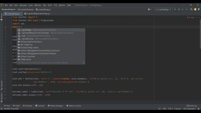Open the Window menu
The height and width of the screenshot is (113, 201).
[x=62, y=5]
